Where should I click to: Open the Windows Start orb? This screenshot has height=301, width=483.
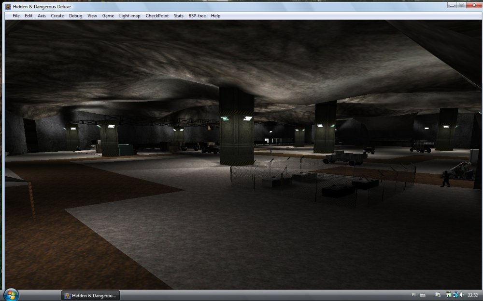point(11,295)
